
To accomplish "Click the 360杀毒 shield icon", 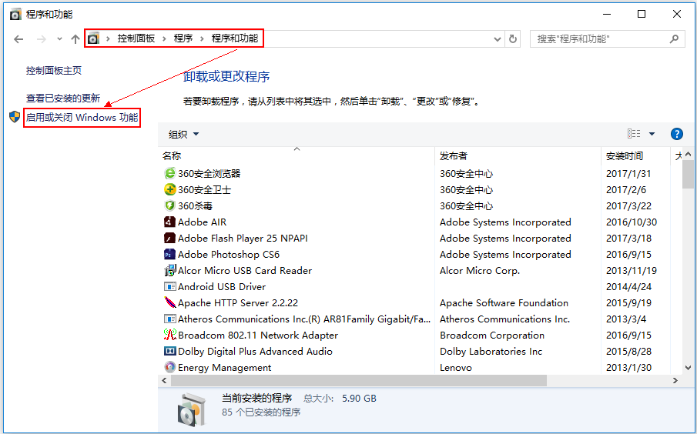I will click(x=169, y=205).
